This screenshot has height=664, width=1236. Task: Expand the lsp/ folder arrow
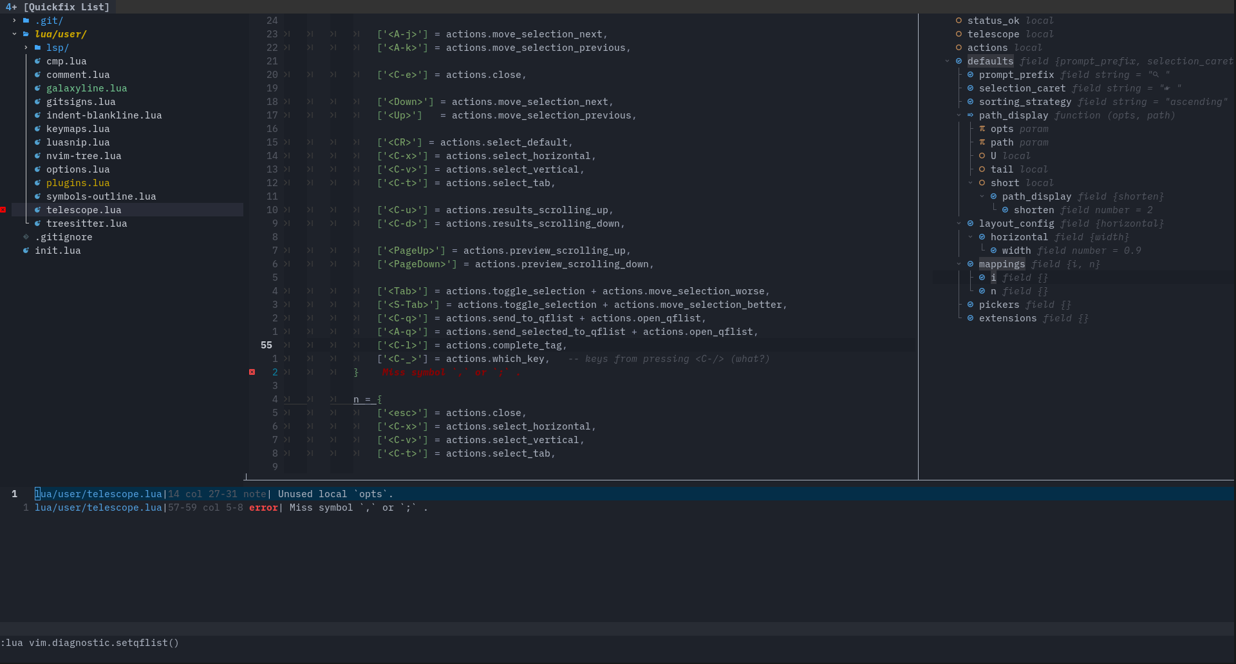[26, 48]
